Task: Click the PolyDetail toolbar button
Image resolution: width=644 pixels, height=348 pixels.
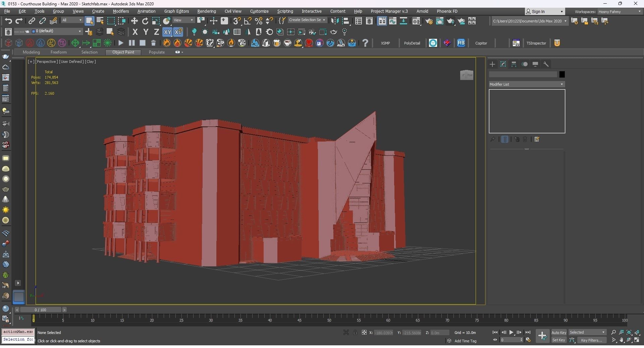Action: click(412, 43)
